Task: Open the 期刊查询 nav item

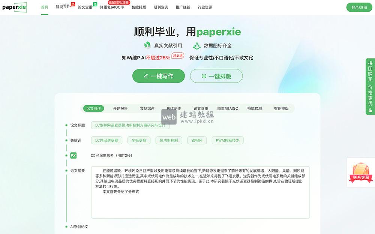Action: (161, 7)
